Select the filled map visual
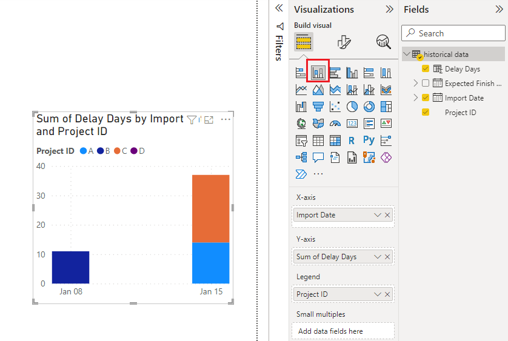Screen dimensions: 508x341 coord(318,124)
